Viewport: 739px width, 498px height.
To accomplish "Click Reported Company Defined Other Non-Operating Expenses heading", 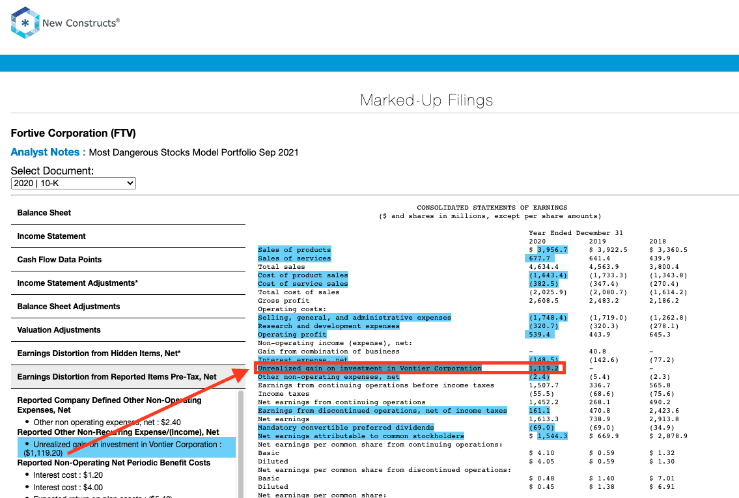I will 109,405.
